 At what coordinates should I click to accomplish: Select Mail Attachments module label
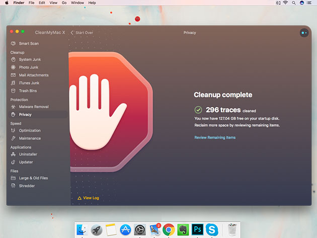[x=34, y=75]
